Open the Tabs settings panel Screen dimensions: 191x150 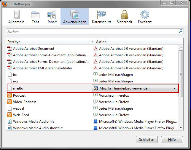point(35,17)
